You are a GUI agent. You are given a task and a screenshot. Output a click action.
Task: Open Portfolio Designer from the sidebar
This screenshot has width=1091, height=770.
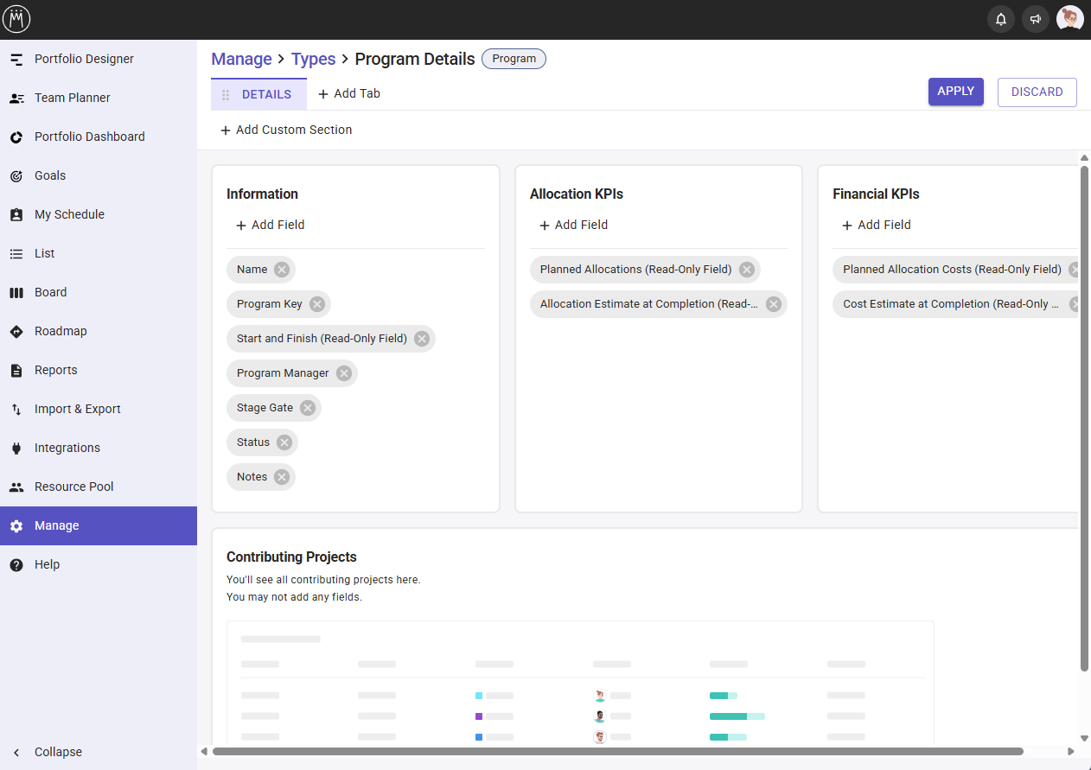(84, 59)
